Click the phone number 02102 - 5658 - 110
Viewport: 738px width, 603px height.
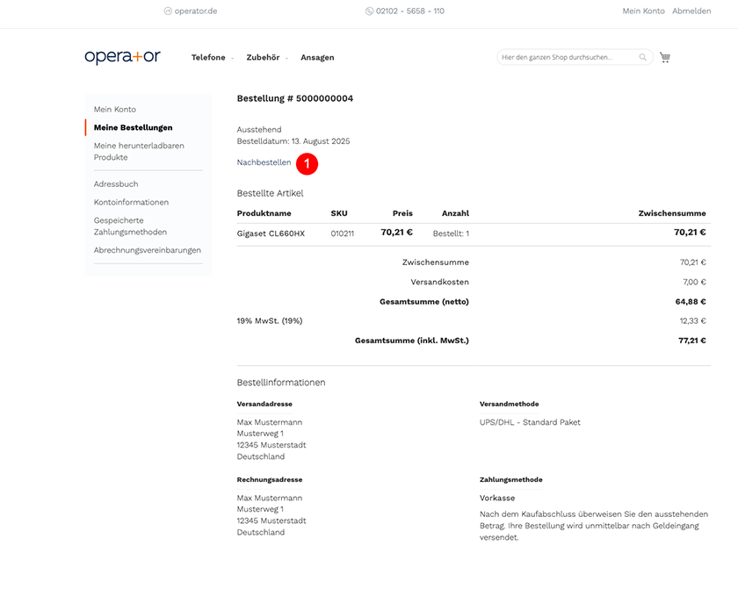point(410,11)
